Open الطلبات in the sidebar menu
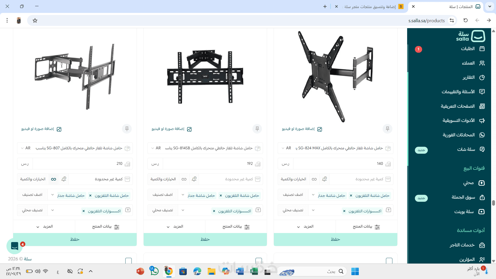The height and width of the screenshot is (279, 496). click(468, 49)
